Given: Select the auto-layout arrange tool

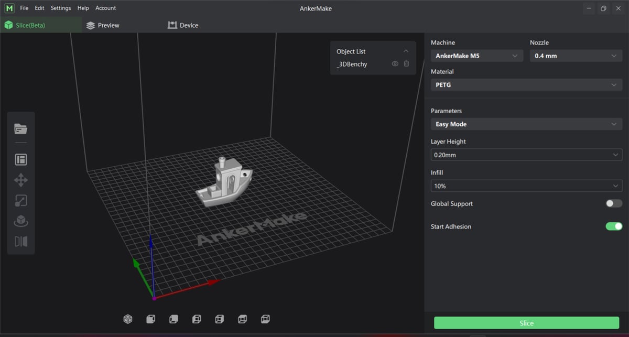Looking at the screenshot, I should [x=21, y=159].
